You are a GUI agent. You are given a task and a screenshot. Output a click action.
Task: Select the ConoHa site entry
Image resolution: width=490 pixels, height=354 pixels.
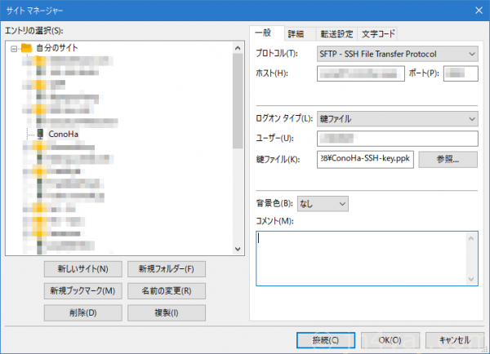pos(64,133)
